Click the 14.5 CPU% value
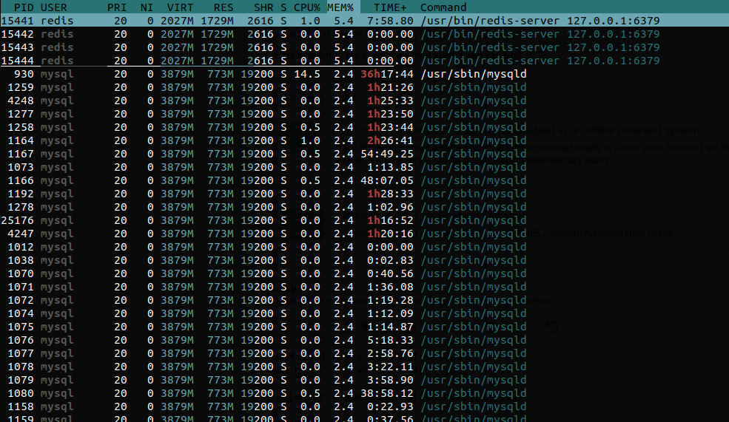The height and width of the screenshot is (422, 729). tap(307, 74)
